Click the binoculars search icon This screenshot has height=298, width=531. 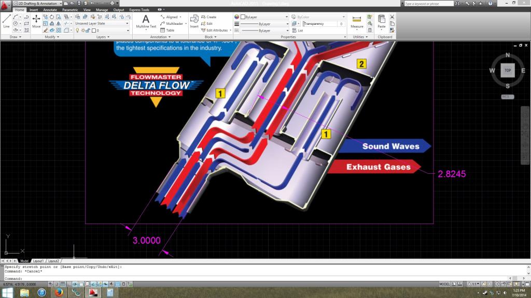click(x=457, y=4)
